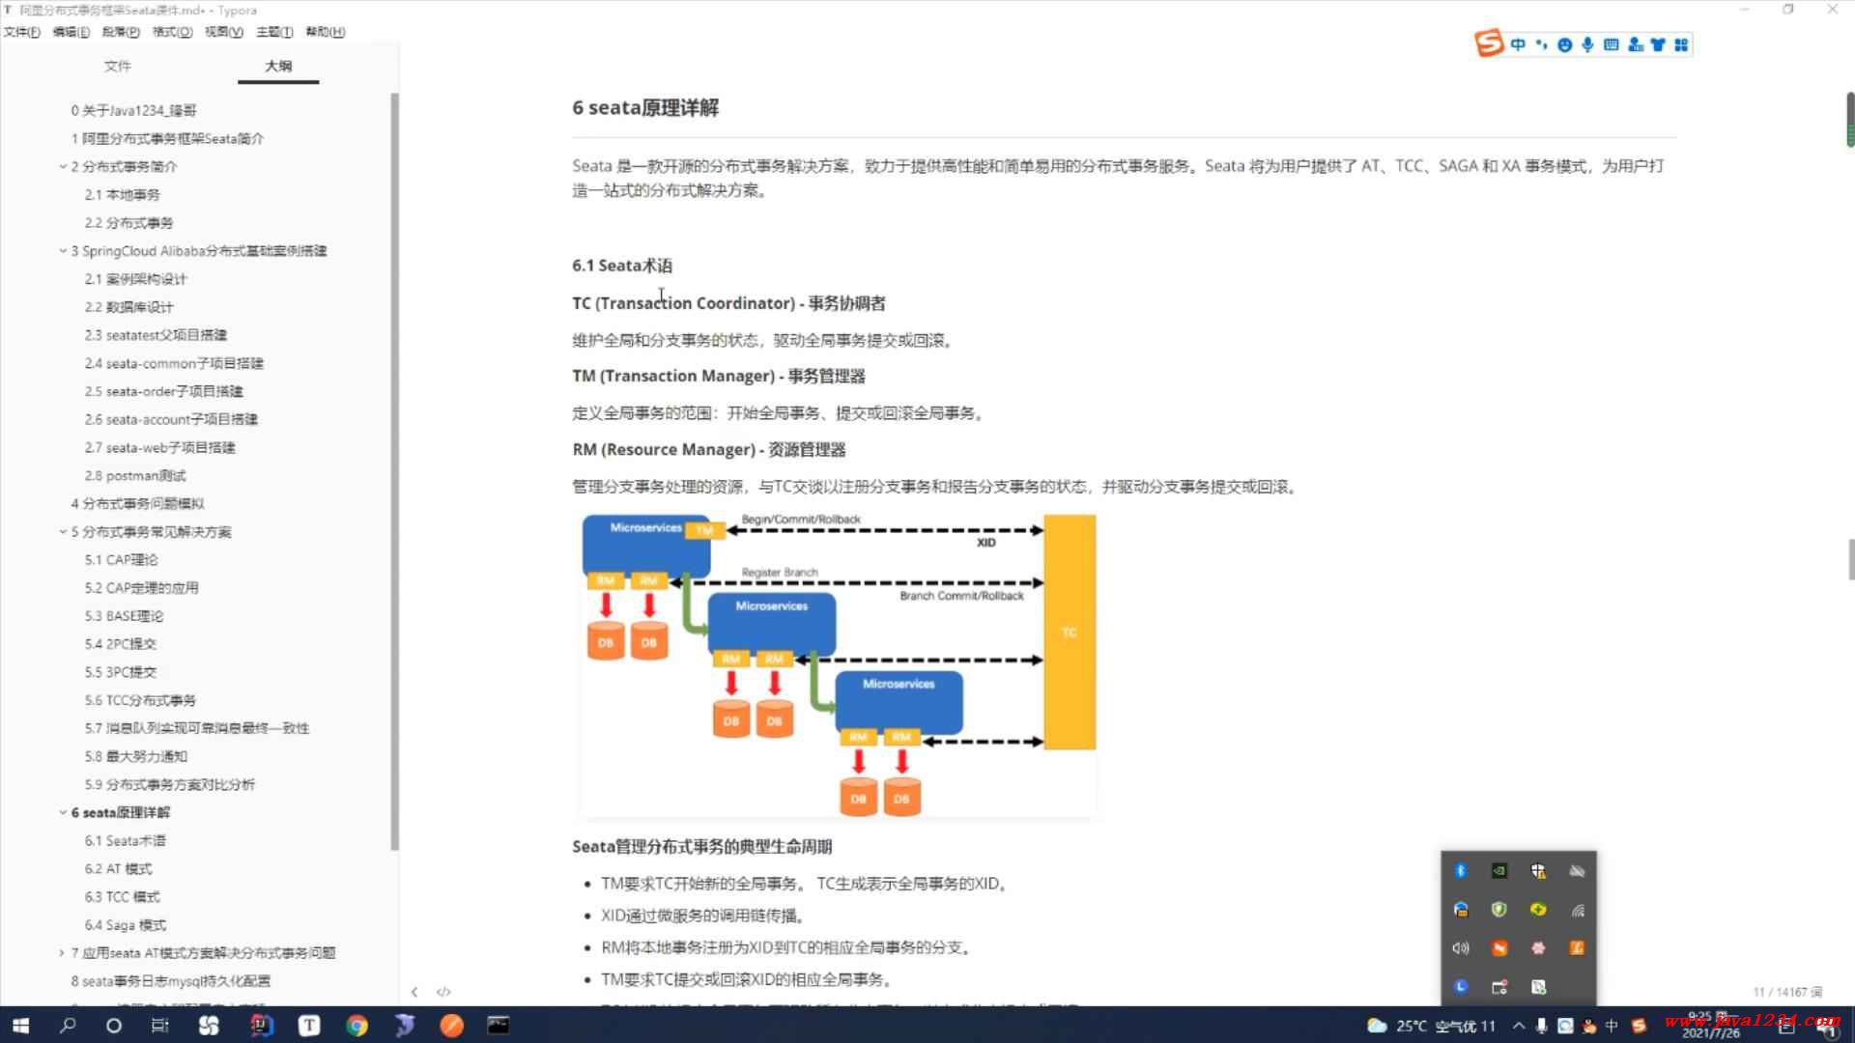Collapse the 6 seata原理详解 outline section
Viewport: 1855px width, 1043px height.
(63, 813)
